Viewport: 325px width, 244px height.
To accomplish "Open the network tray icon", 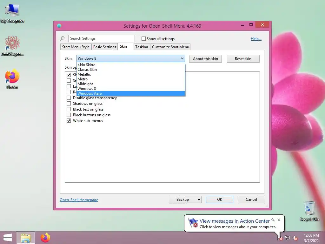I will pos(288,238).
